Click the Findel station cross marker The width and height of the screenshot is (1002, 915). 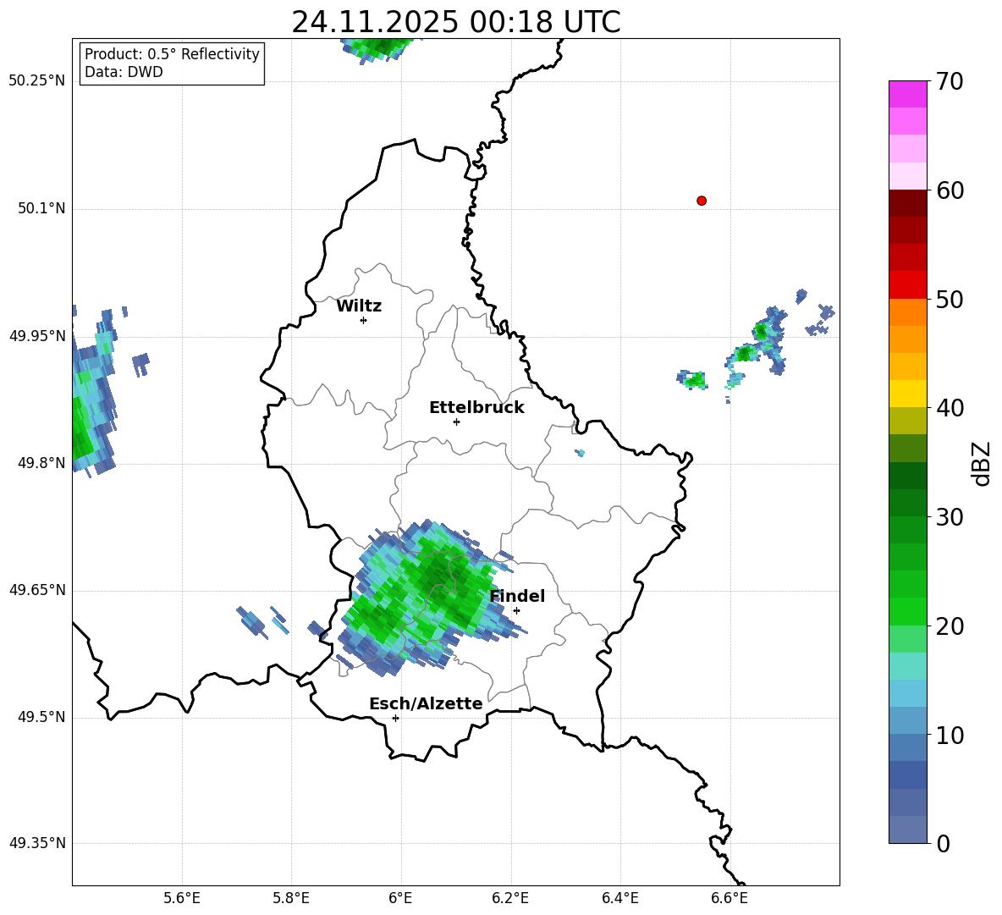coord(516,610)
